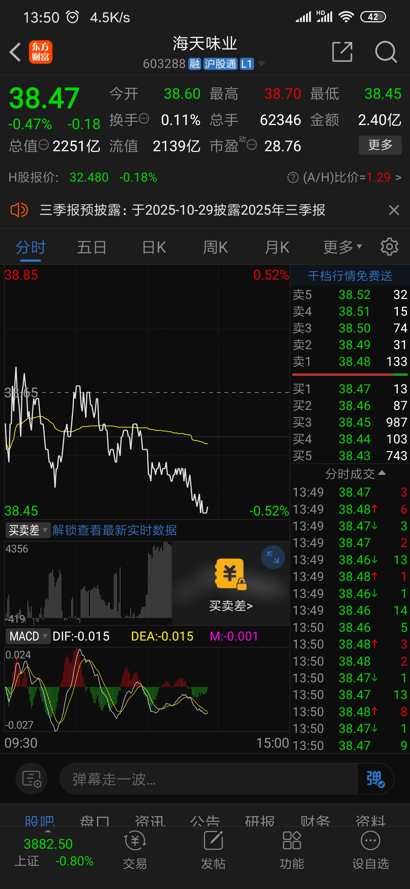Tap the 买5 38.43 order row

click(x=350, y=456)
